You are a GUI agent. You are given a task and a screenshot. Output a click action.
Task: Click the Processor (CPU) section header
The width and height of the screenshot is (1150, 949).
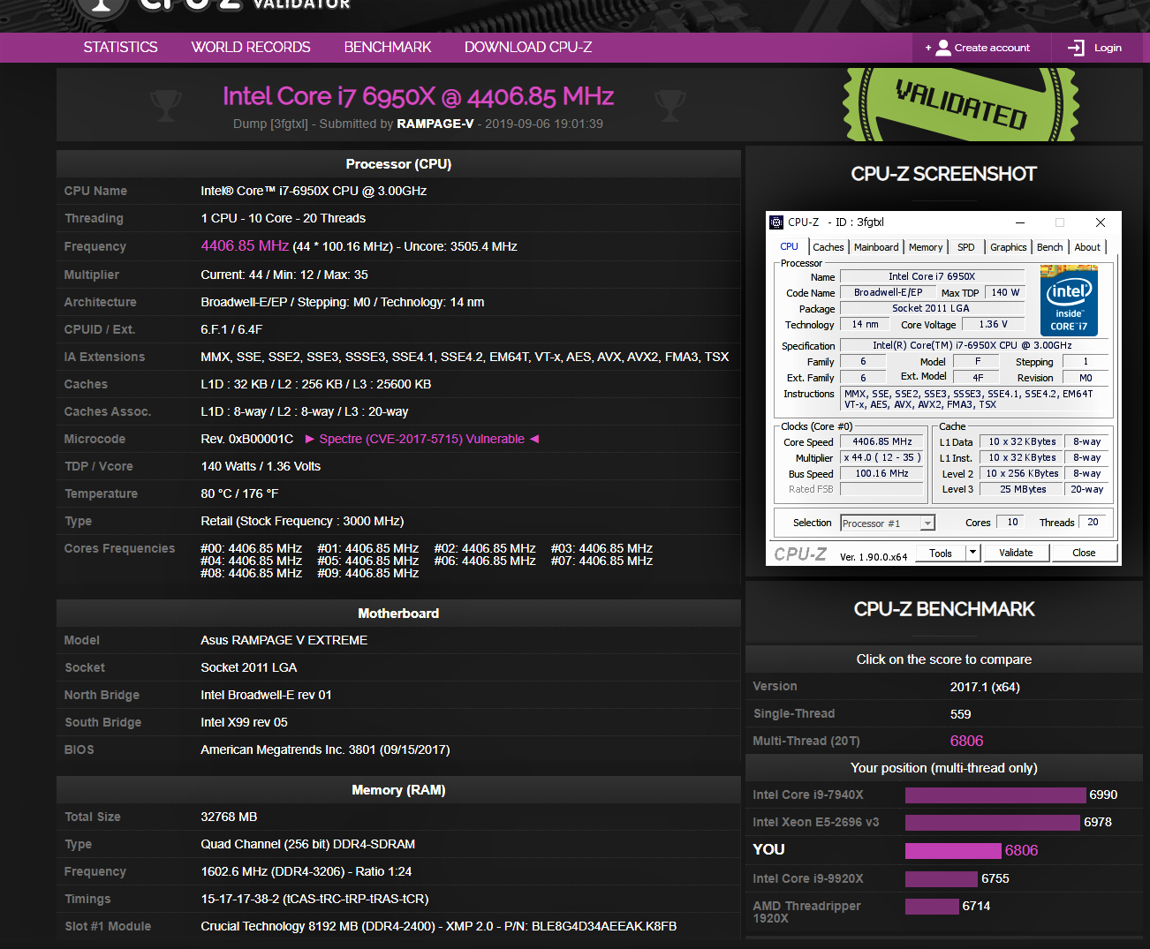click(398, 164)
